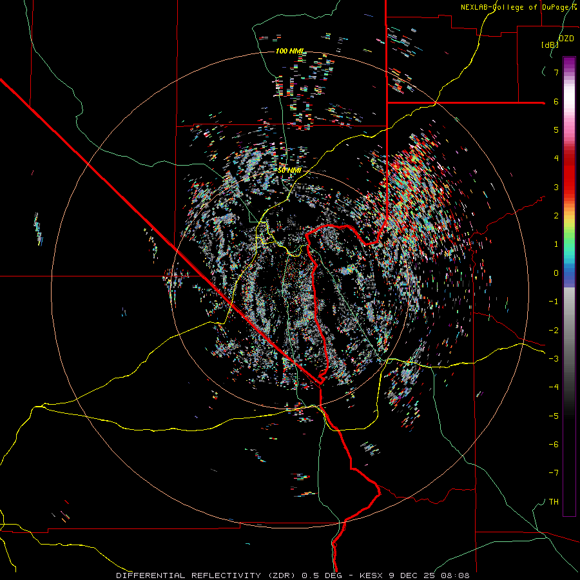Pick the -5 label on the legend
This screenshot has height=580, width=580.
(x=554, y=416)
